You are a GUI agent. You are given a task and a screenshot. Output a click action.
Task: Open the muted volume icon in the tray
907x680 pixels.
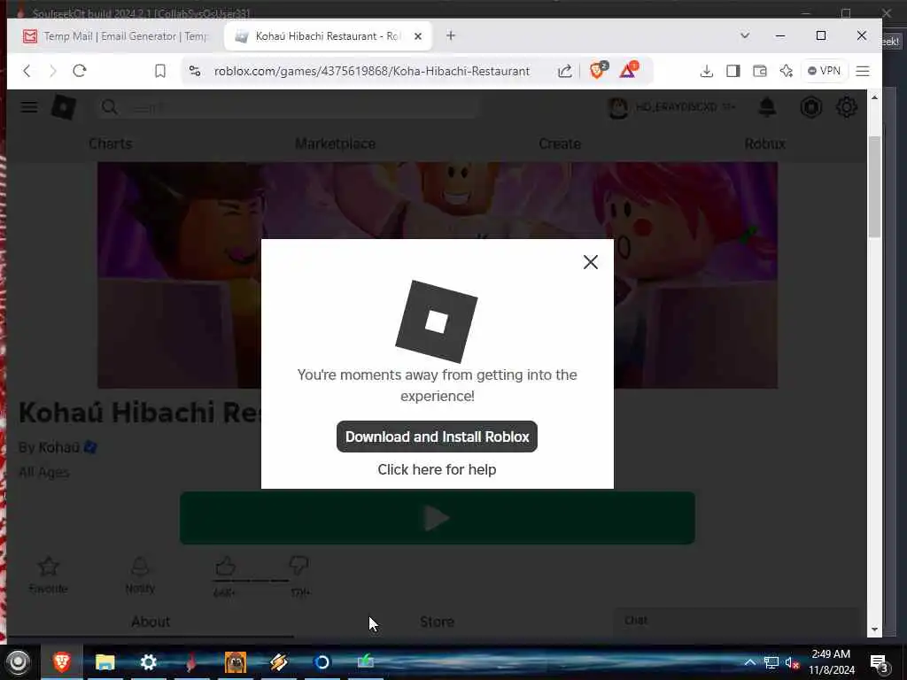[792, 662]
